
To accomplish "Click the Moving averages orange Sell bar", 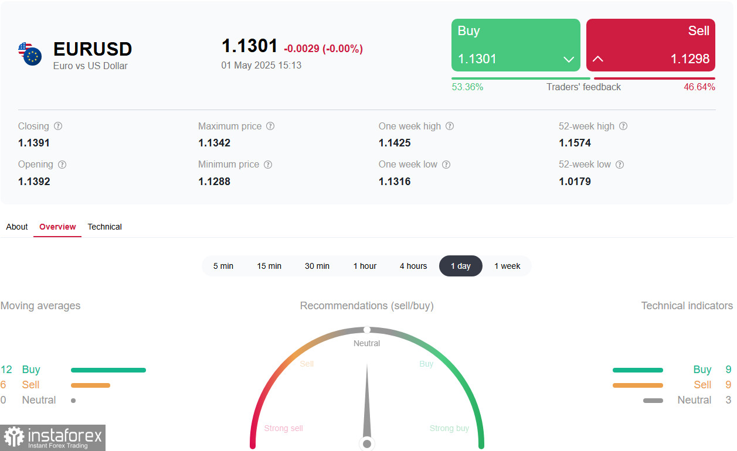I will click(90, 385).
